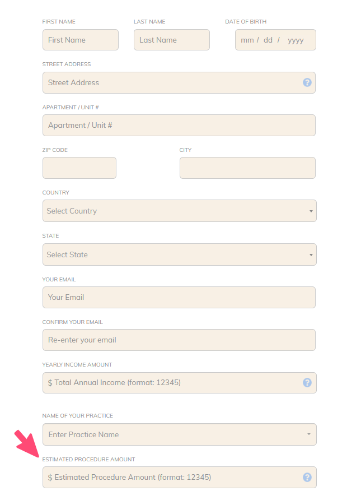This screenshot has height=500, width=361.
Task: Click the Yearly Income help icon
Action: point(307,383)
